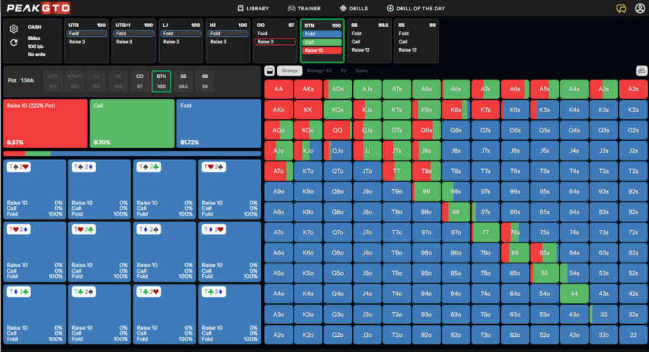The width and height of the screenshot is (649, 352).
Task: Select HJ Fold action
Action: click(x=228, y=34)
